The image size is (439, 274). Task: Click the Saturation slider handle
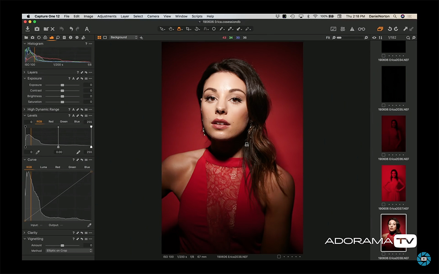pos(62,102)
